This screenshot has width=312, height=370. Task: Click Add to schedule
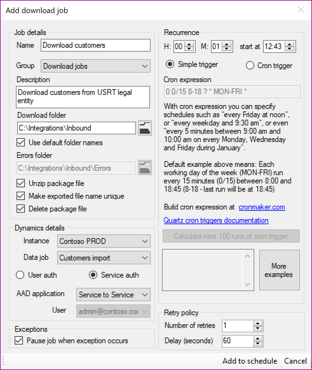(x=250, y=361)
